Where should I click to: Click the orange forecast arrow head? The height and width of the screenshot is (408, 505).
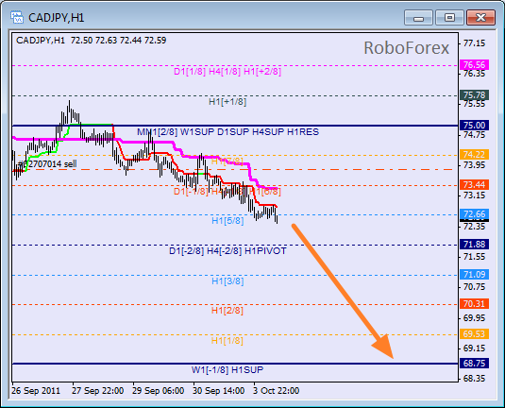pos(385,348)
